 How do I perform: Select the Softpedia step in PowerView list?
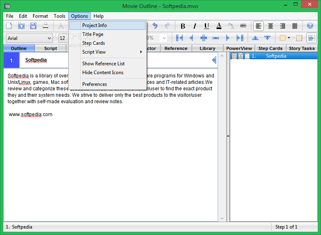(x=274, y=56)
